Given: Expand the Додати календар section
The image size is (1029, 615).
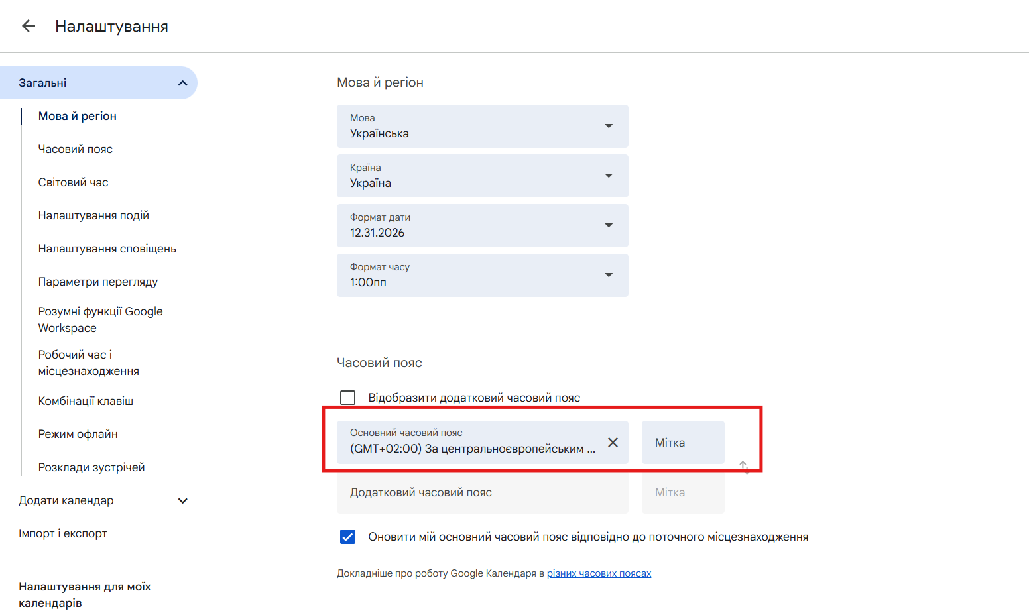Looking at the screenshot, I should 183,500.
